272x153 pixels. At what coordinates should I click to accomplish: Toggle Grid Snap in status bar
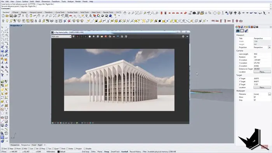coord(85,151)
